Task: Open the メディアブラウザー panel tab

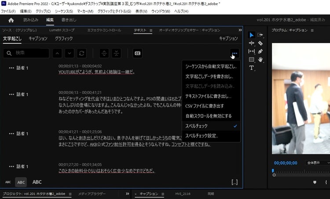Action: 92,194
